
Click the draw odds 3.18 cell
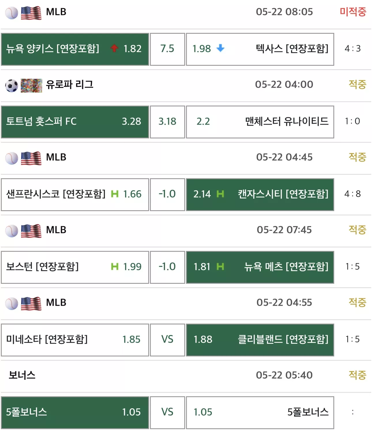pos(168,122)
